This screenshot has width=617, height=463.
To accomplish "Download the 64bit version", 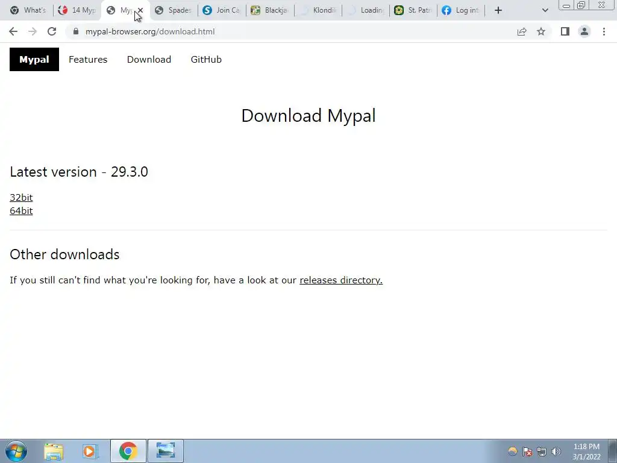I will pyautogui.click(x=21, y=210).
